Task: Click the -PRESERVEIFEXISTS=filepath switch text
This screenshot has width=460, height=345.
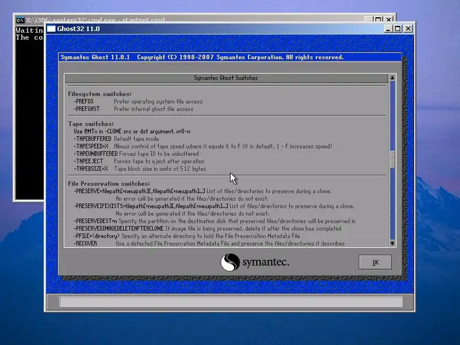Action: pyautogui.click(x=151, y=206)
